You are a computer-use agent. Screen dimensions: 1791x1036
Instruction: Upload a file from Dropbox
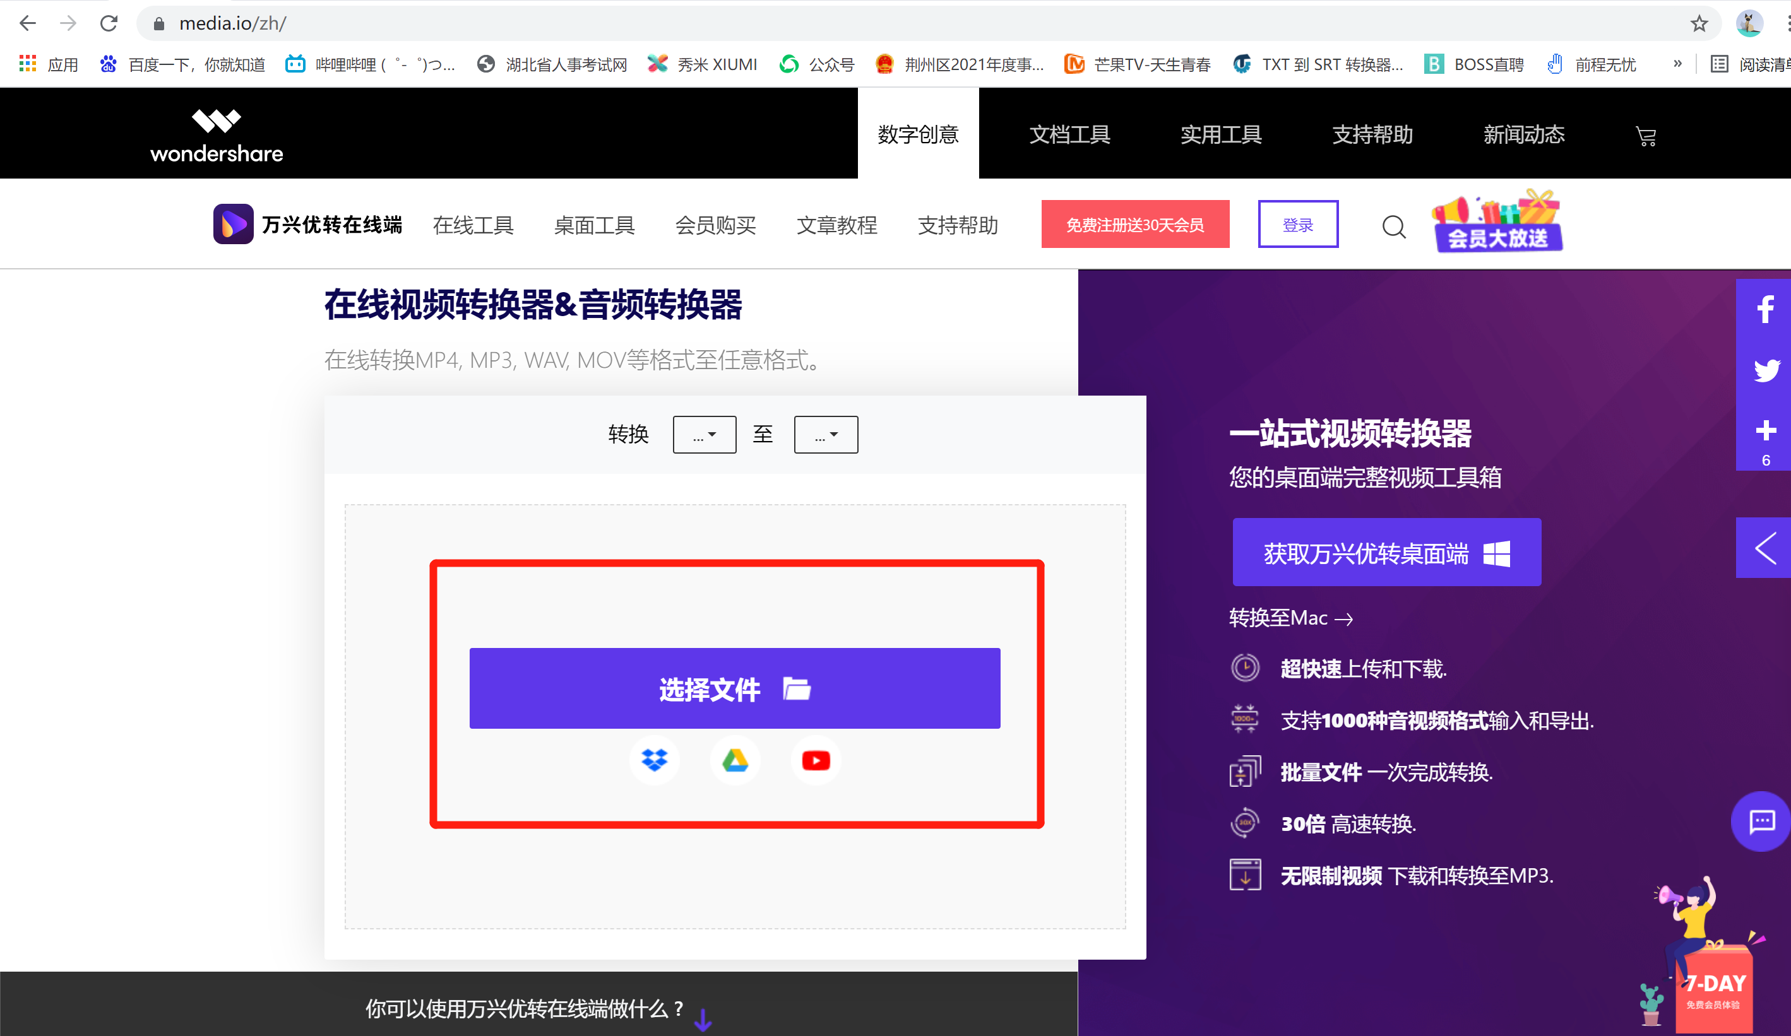pos(654,760)
